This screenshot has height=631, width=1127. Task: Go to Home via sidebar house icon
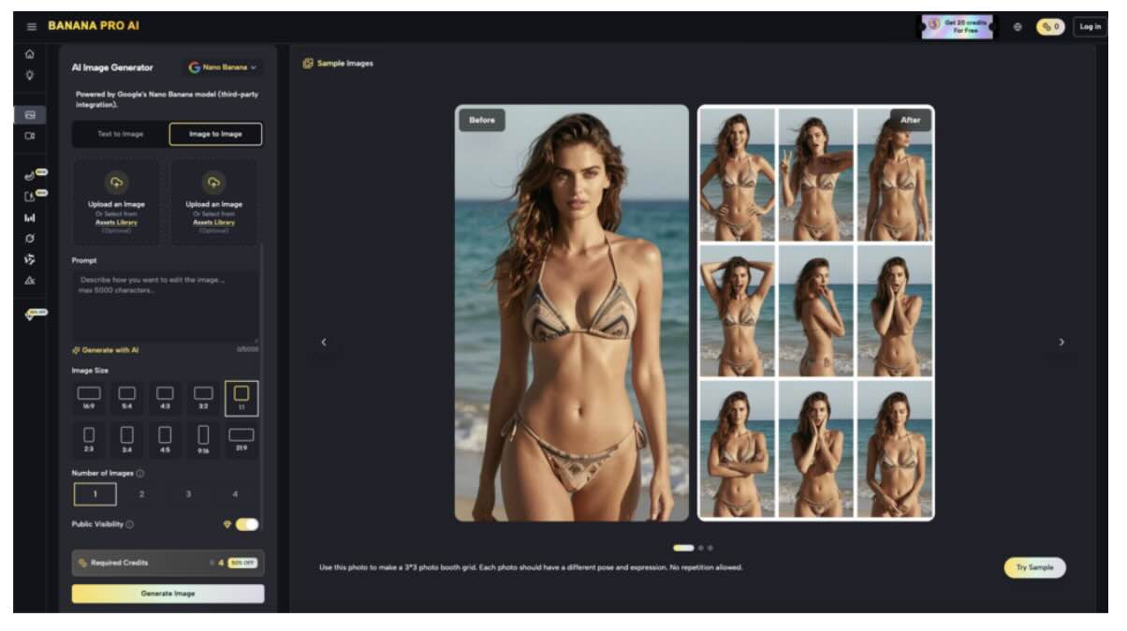point(30,54)
